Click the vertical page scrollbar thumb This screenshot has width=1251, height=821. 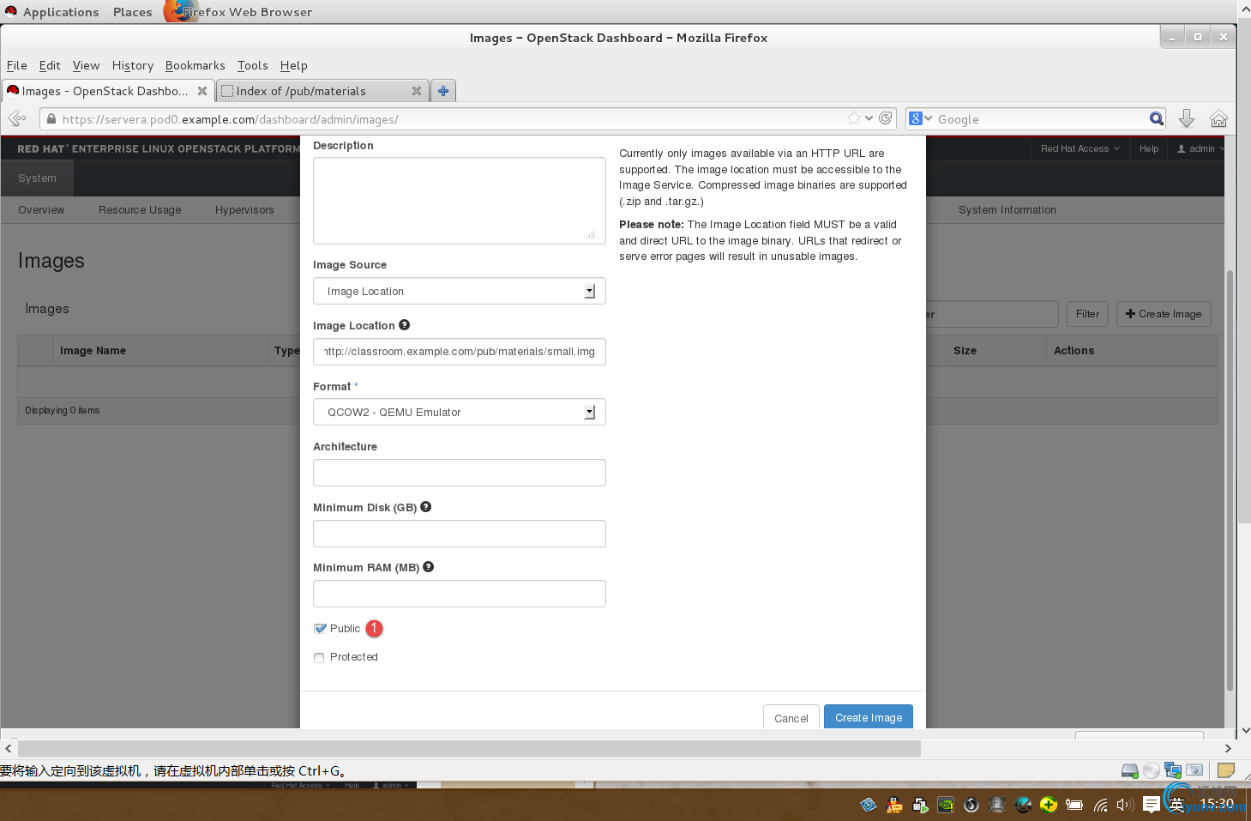tap(1230, 480)
